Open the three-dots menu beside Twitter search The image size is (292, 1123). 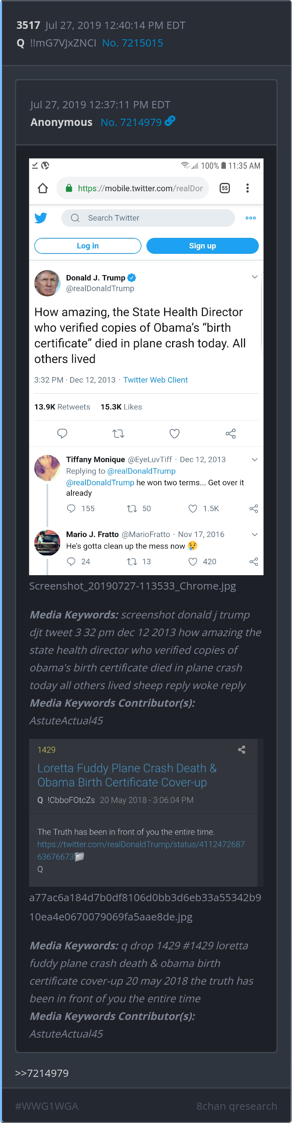251,218
